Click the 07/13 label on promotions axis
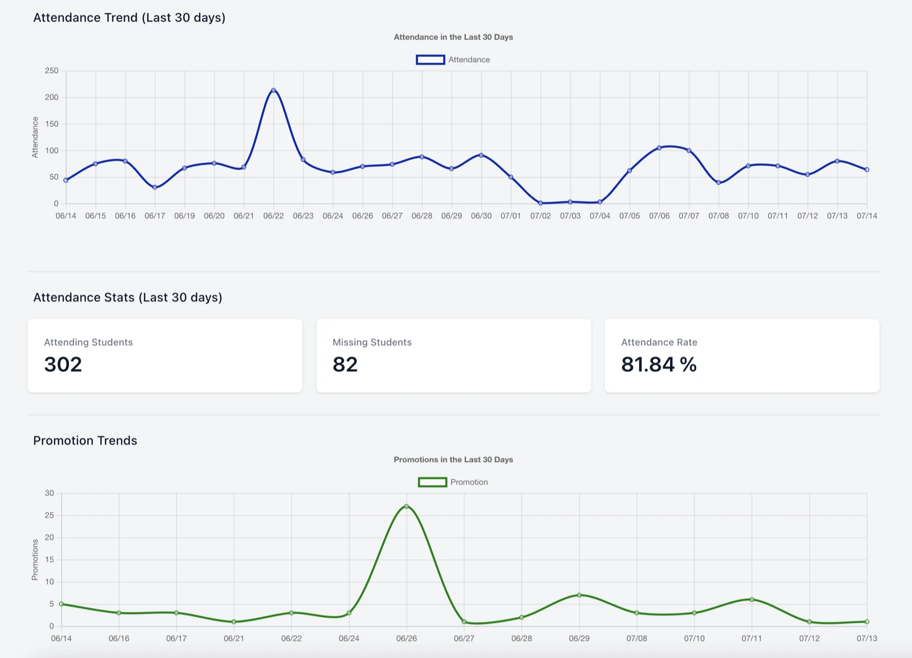Image resolution: width=912 pixels, height=658 pixels. (867, 639)
